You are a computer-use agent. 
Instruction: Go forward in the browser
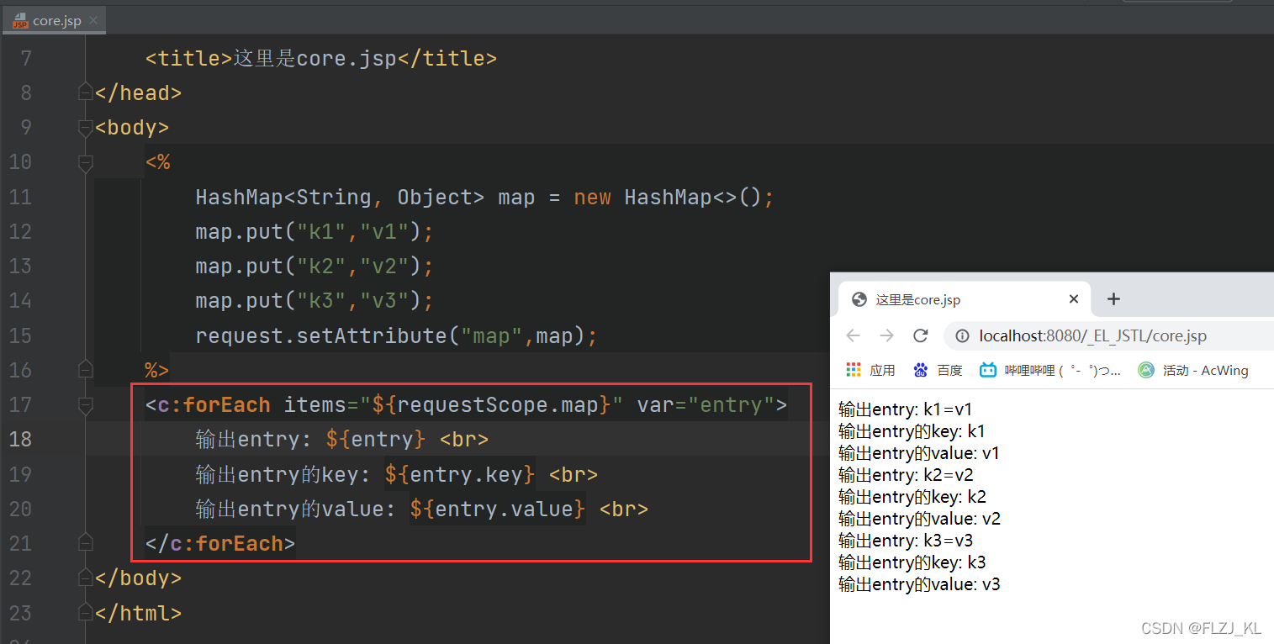tap(886, 336)
